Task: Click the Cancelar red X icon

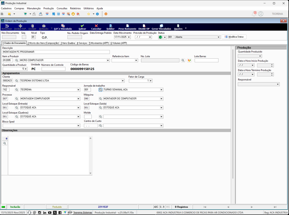Action: (x=96, y=26)
